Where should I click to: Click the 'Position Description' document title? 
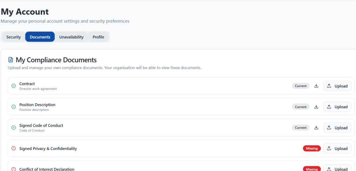(x=37, y=105)
